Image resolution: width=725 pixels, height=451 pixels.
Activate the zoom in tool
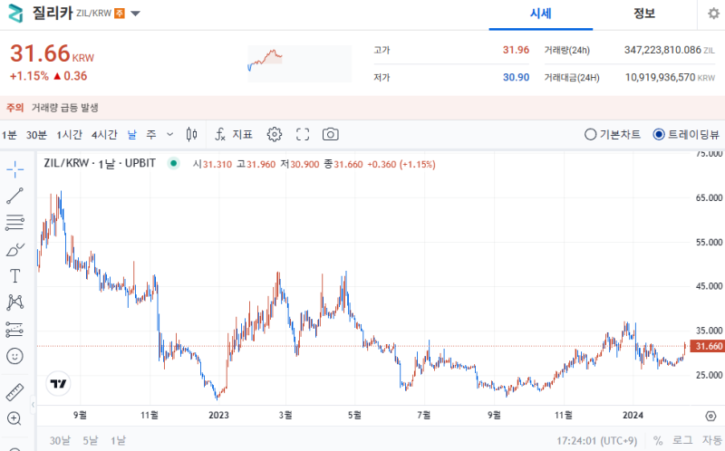click(x=14, y=418)
